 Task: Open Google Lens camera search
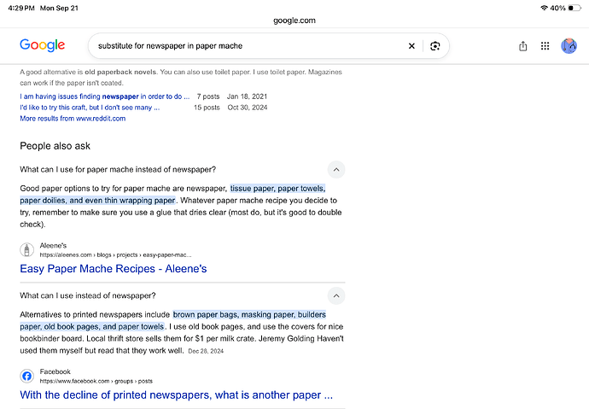[x=435, y=46]
